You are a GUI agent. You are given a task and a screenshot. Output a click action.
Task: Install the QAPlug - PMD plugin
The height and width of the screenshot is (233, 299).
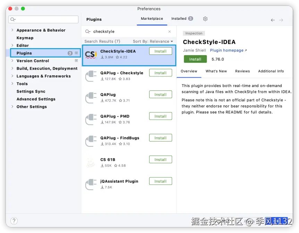pyautogui.click(x=161, y=116)
